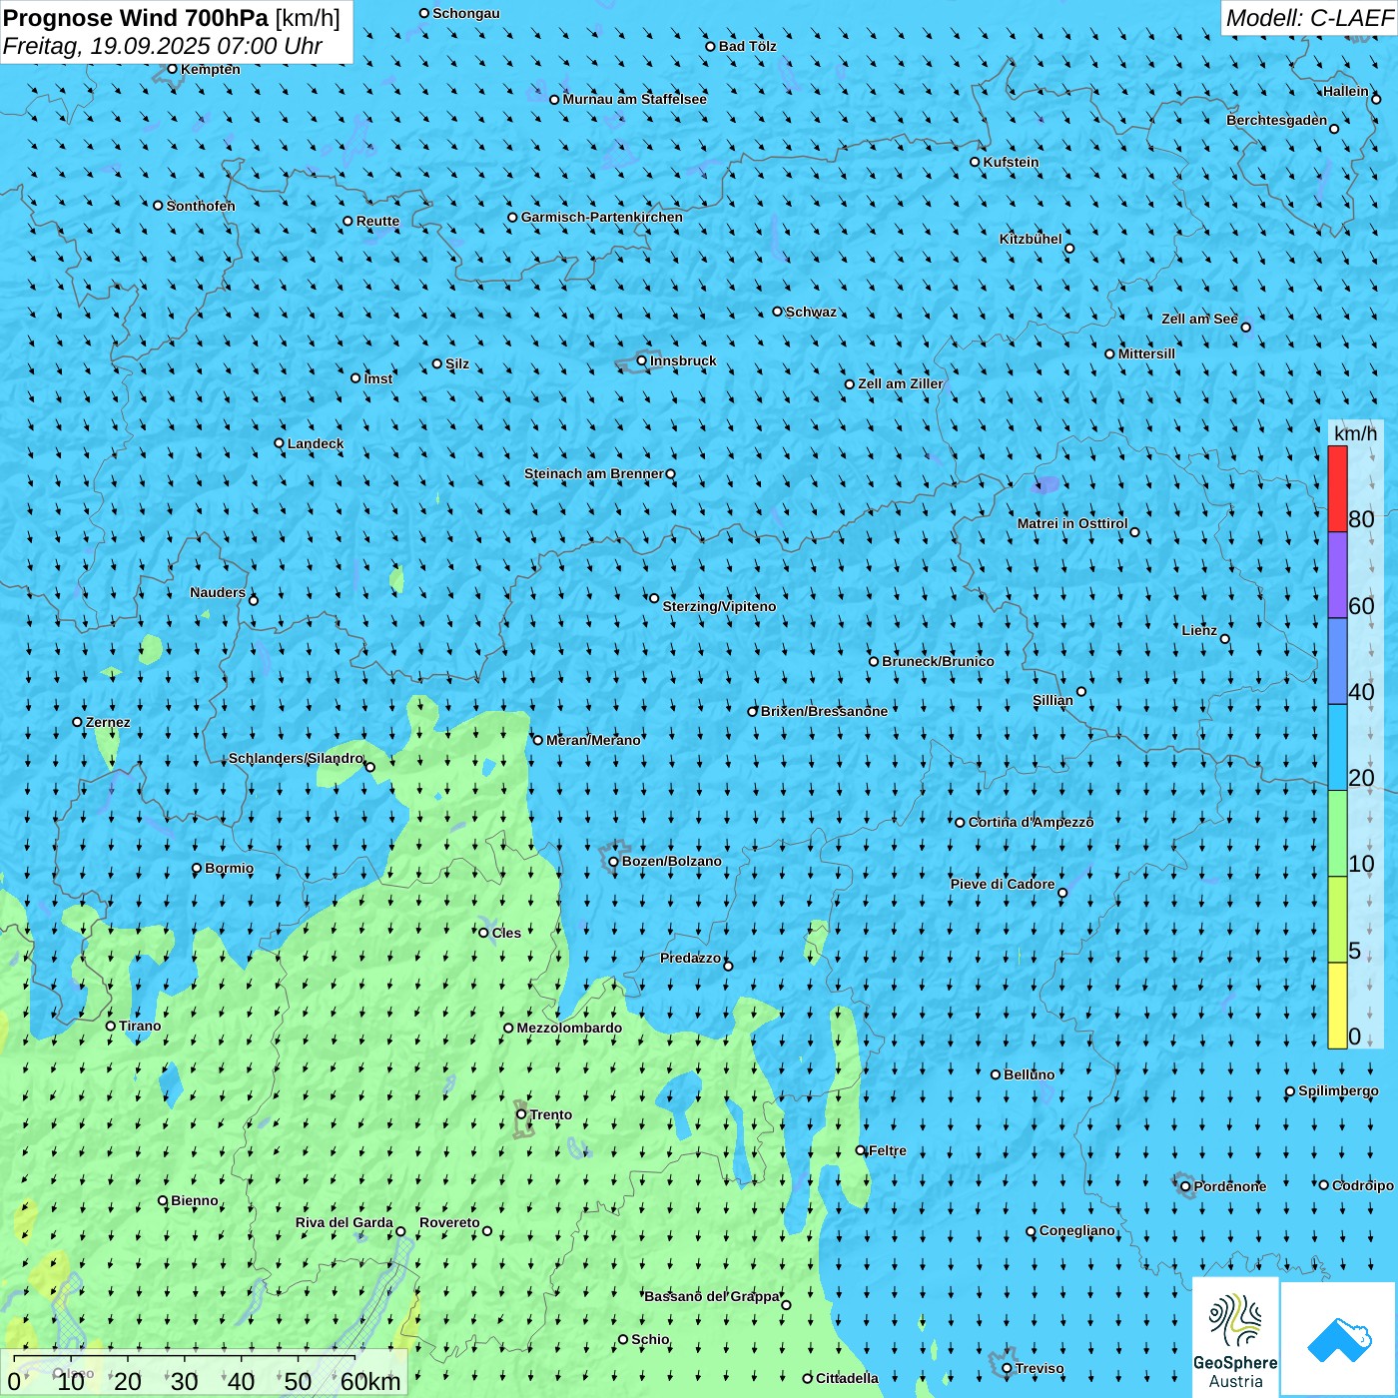Click the '60km' scale bar label
The image size is (1398, 1398).
click(x=370, y=1381)
